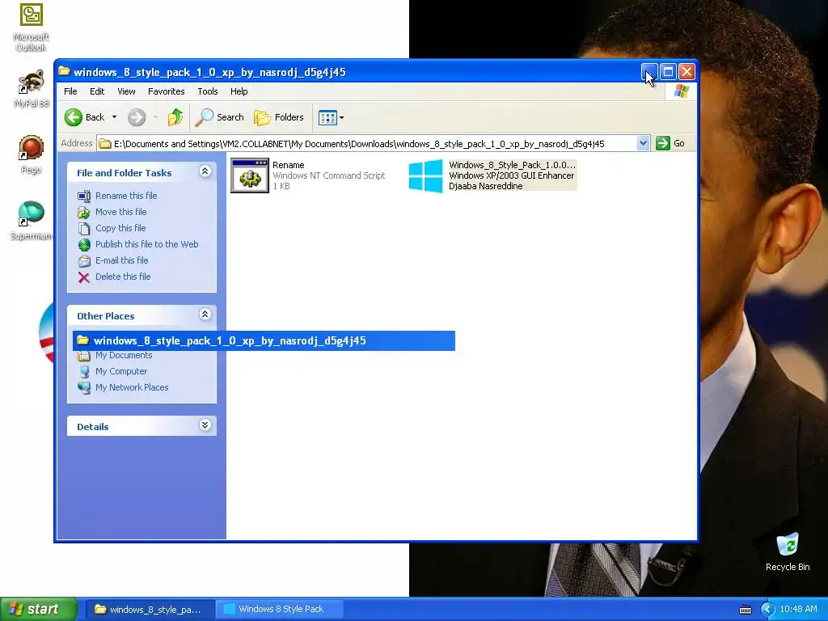
Task: Open the Search pane
Action: pos(219,117)
